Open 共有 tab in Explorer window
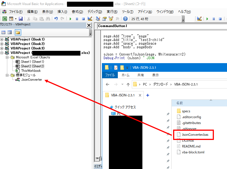Image resolution: width=227 pixels, height=169 pixels. point(140,75)
